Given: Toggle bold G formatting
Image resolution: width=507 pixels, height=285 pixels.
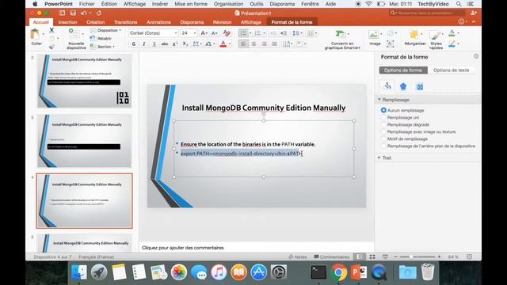Looking at the screenshot, I should [134, 44].
